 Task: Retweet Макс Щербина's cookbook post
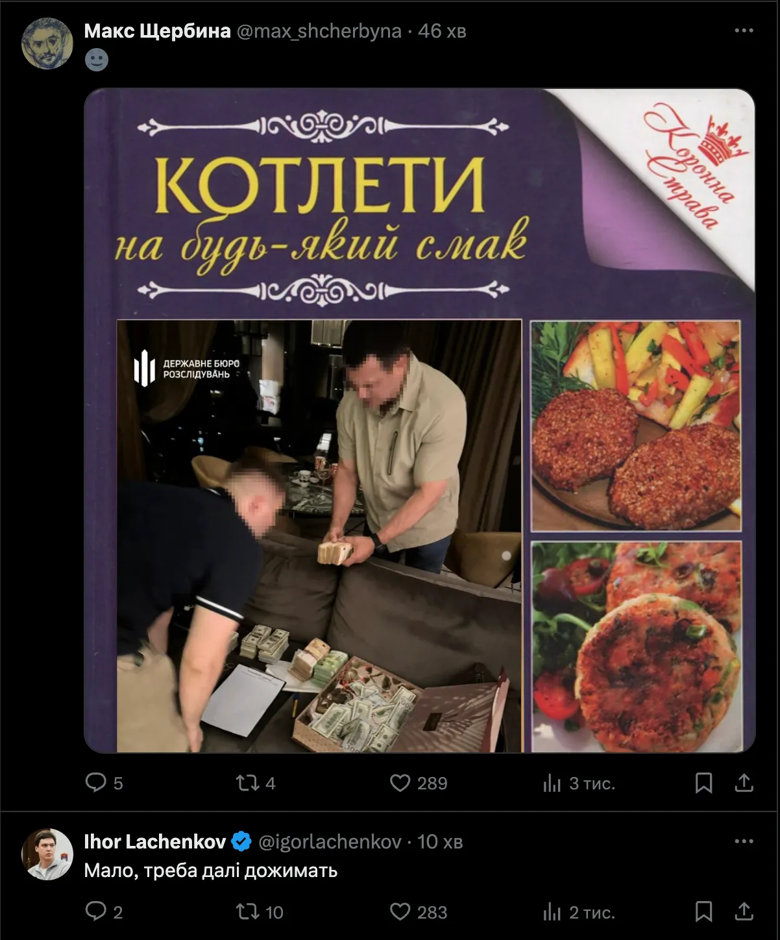[256, 783]
